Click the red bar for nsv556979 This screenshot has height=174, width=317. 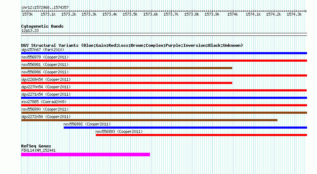[x=164, y=61]
